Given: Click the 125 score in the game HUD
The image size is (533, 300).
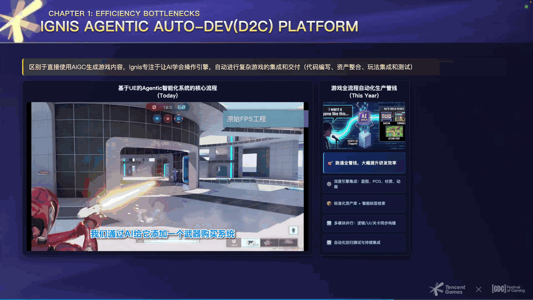Looking at the screenshot, I should click(168, 107).
